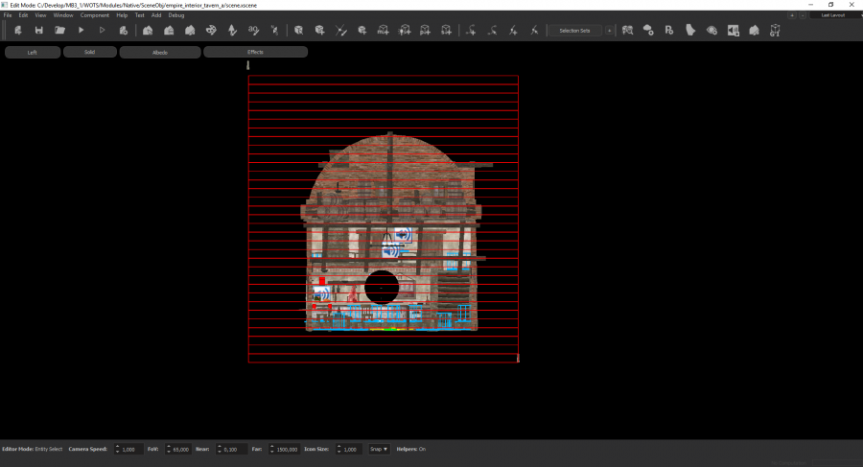Open the Debug menu
Viewport: 863px width, 467px height.
(176, 15)
